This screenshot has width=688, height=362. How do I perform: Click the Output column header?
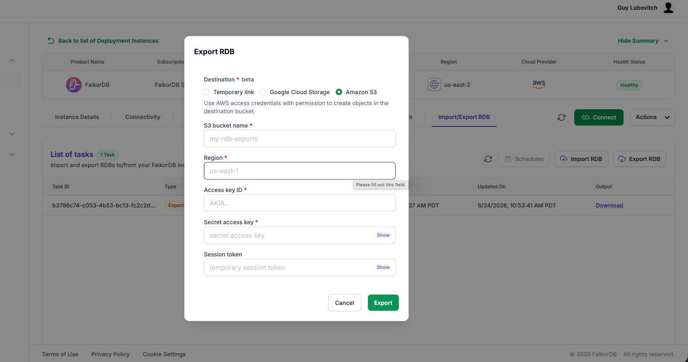604,187
